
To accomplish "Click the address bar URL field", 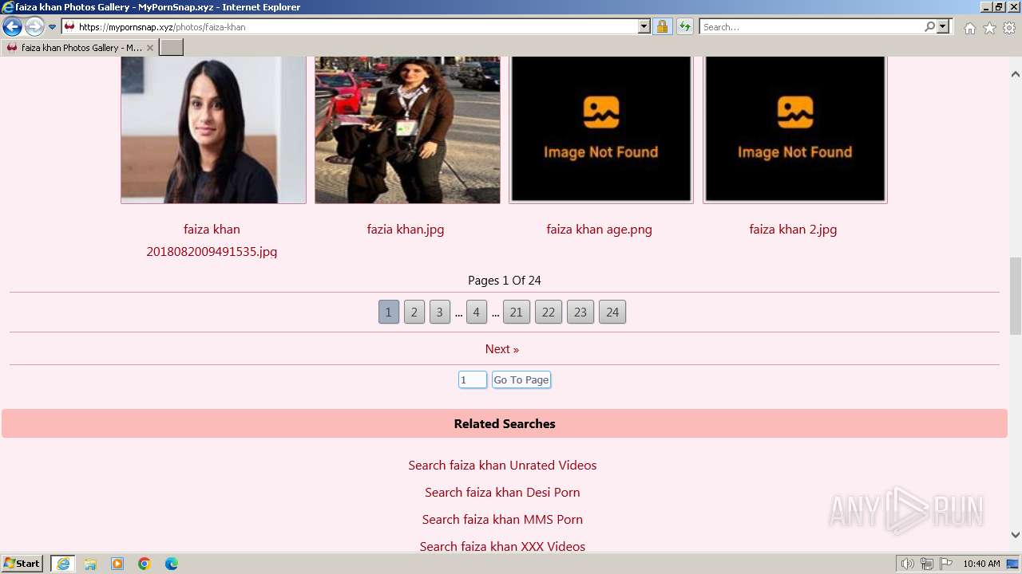I will point(357,27).
